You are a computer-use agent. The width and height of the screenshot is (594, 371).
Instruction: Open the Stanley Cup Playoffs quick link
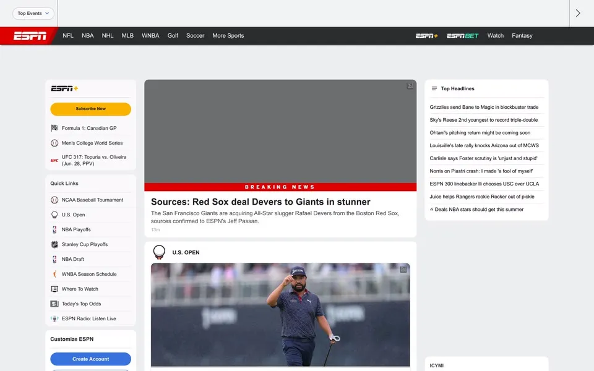(85, 245)
